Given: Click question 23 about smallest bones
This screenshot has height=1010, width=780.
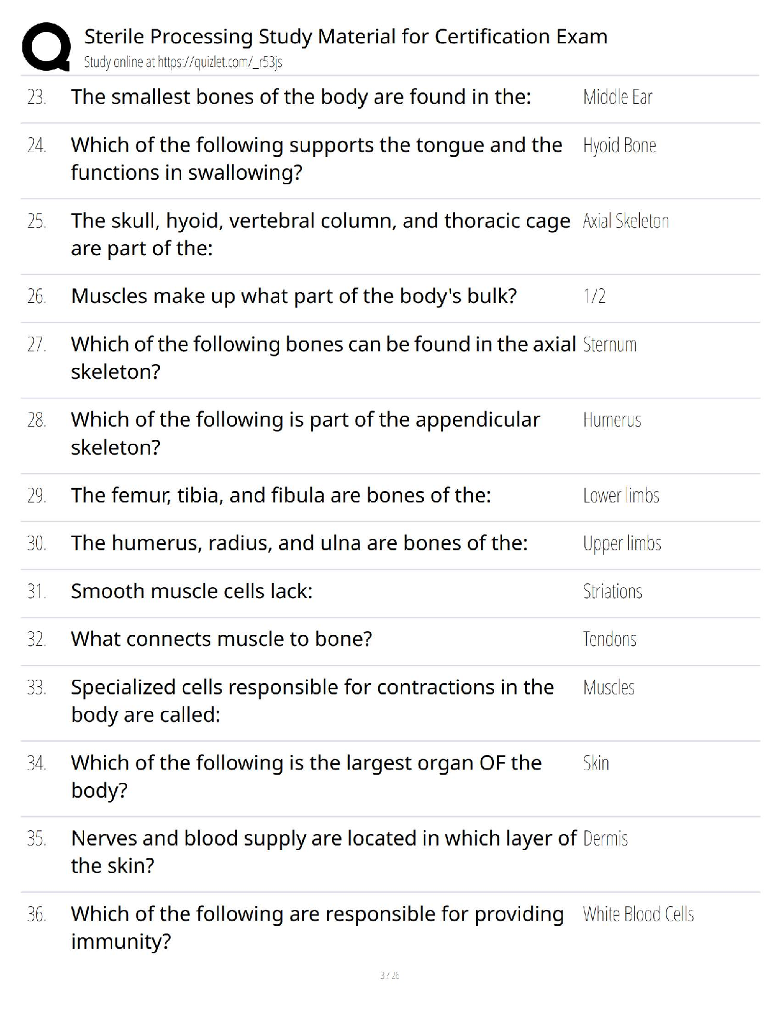Looking at the screenshot, I should [301, 97].
